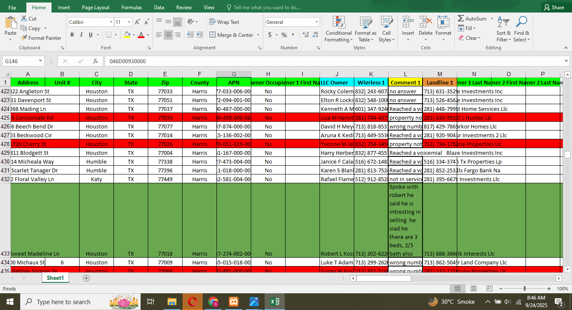Click the Share button
The height and width of the screenshot is (310, 572).
point(554,8)
